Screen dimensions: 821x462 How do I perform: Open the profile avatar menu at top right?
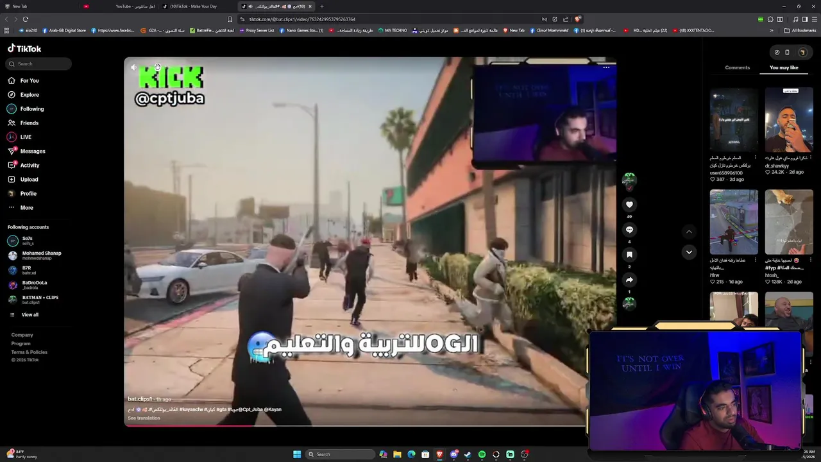pos(802,53)
